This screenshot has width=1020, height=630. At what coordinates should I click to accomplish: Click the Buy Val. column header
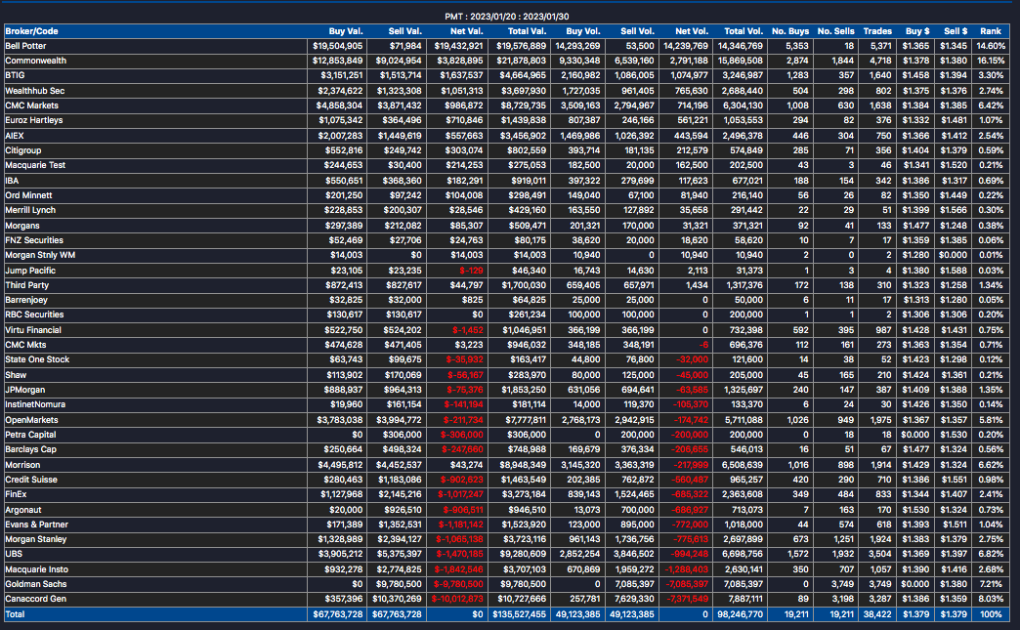click(x=346, y=31)
